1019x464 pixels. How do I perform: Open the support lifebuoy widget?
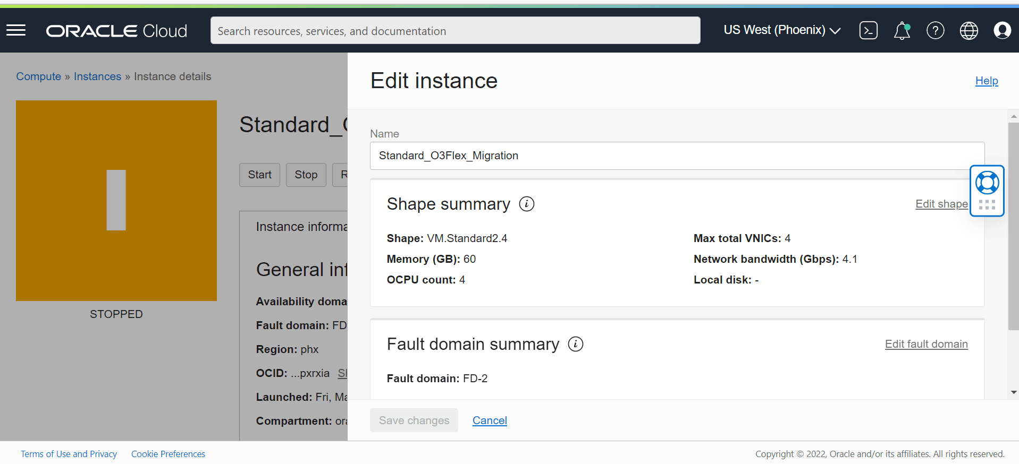pos(987,183)
